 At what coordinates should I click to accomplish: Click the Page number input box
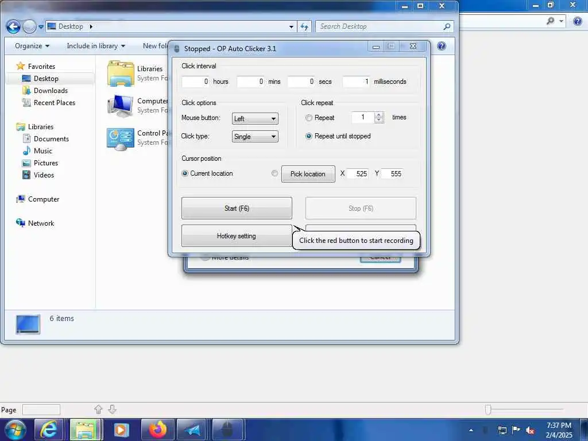tap(41, 409)
